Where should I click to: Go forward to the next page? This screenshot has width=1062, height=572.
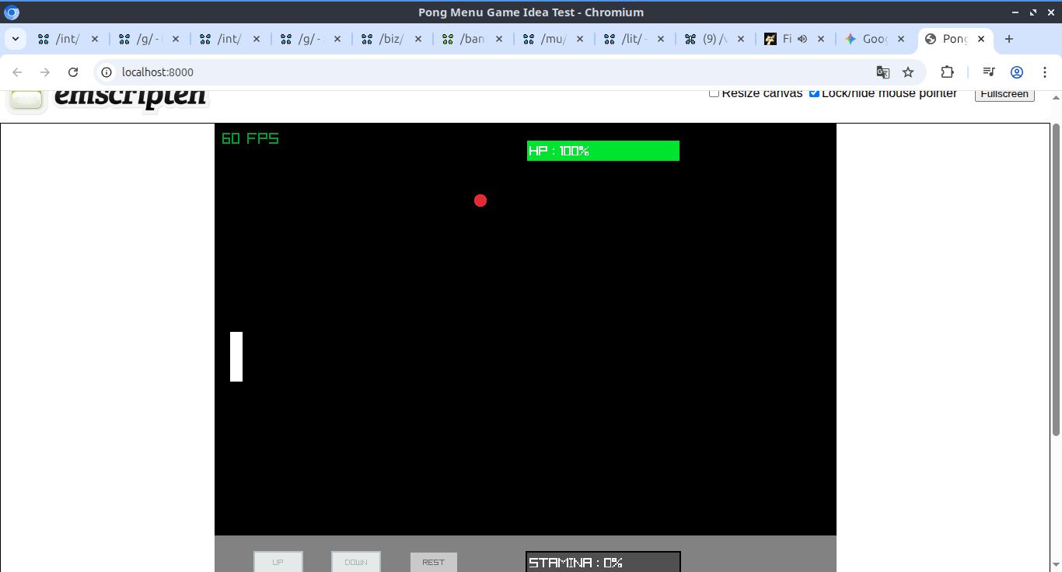tap(45, 72)
